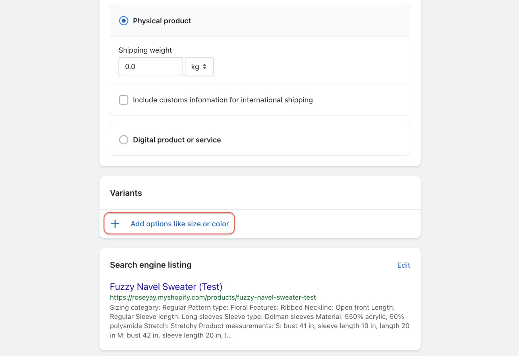Click the up-down arrows beside kg

pyautogui.click(x=204, y=67)
